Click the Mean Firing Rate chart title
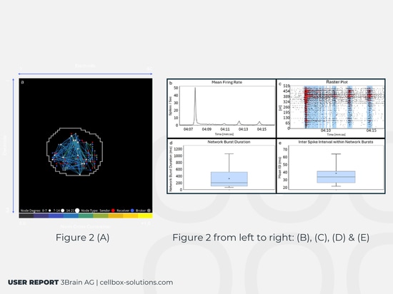Screen dimensions: 393x294 (x=227, y=82)
